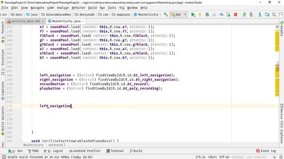Click the inspection eye icon above scrollbar
Image resolution: width=284 pixels, height=159 pixels.
277,27
